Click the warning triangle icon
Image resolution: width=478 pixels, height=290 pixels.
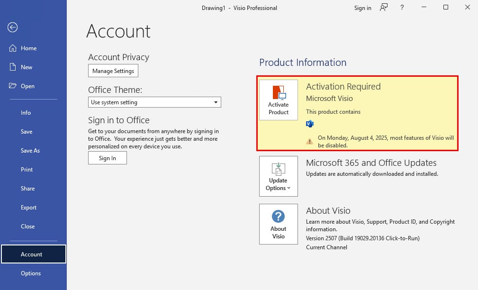pos(309,141)
